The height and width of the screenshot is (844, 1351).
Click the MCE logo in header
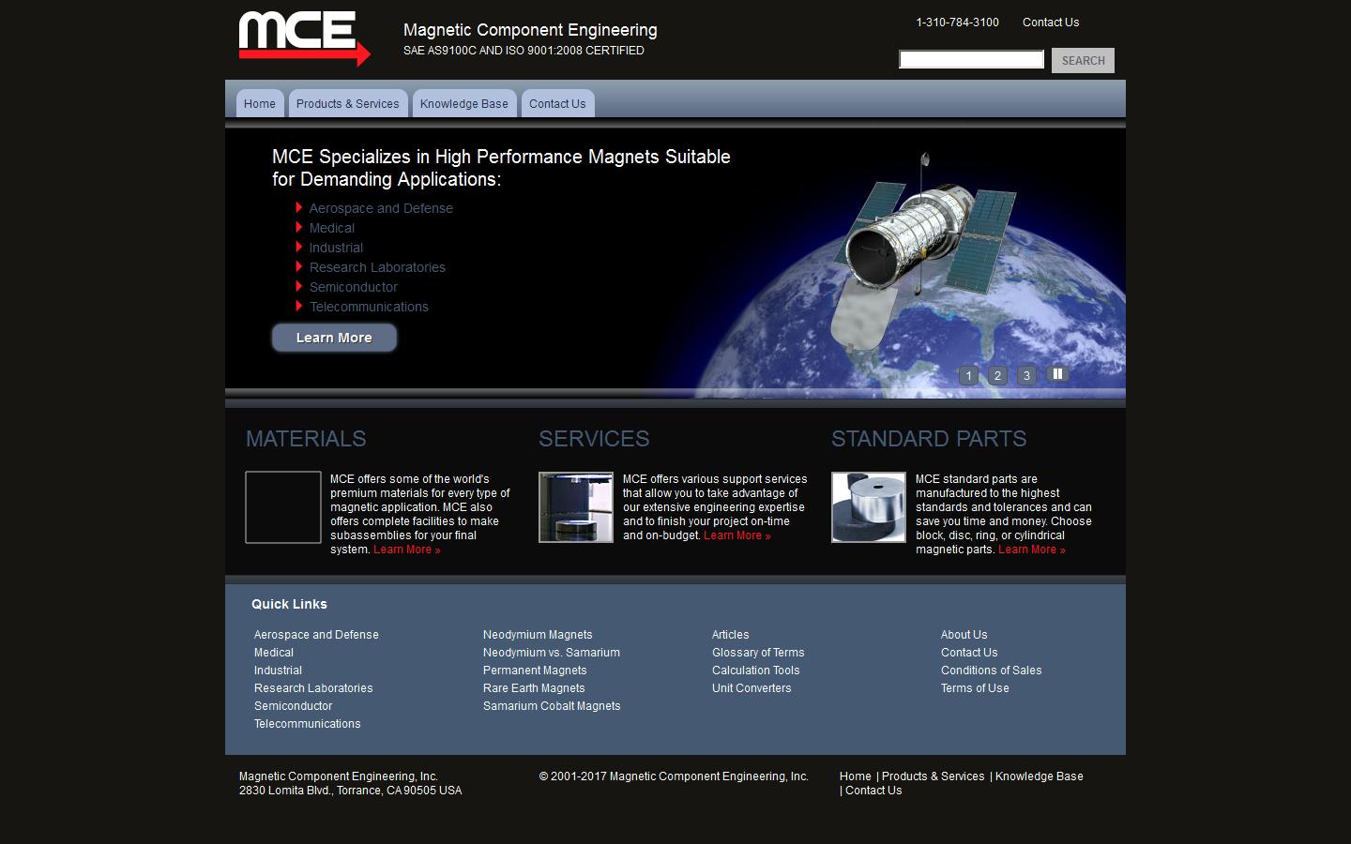click(x=304, y=38)
